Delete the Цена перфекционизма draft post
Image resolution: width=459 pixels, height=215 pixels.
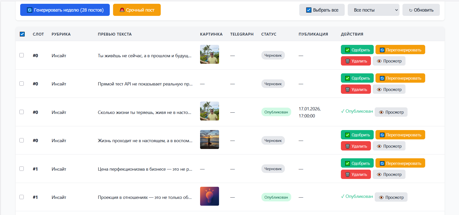tap(356, 174)
